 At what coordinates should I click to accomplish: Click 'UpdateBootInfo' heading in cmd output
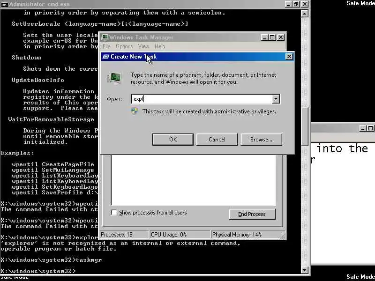[38, 80]
